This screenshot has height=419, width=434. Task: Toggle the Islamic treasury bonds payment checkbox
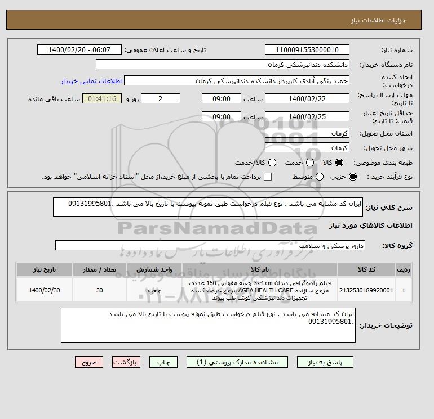point(268,177)
